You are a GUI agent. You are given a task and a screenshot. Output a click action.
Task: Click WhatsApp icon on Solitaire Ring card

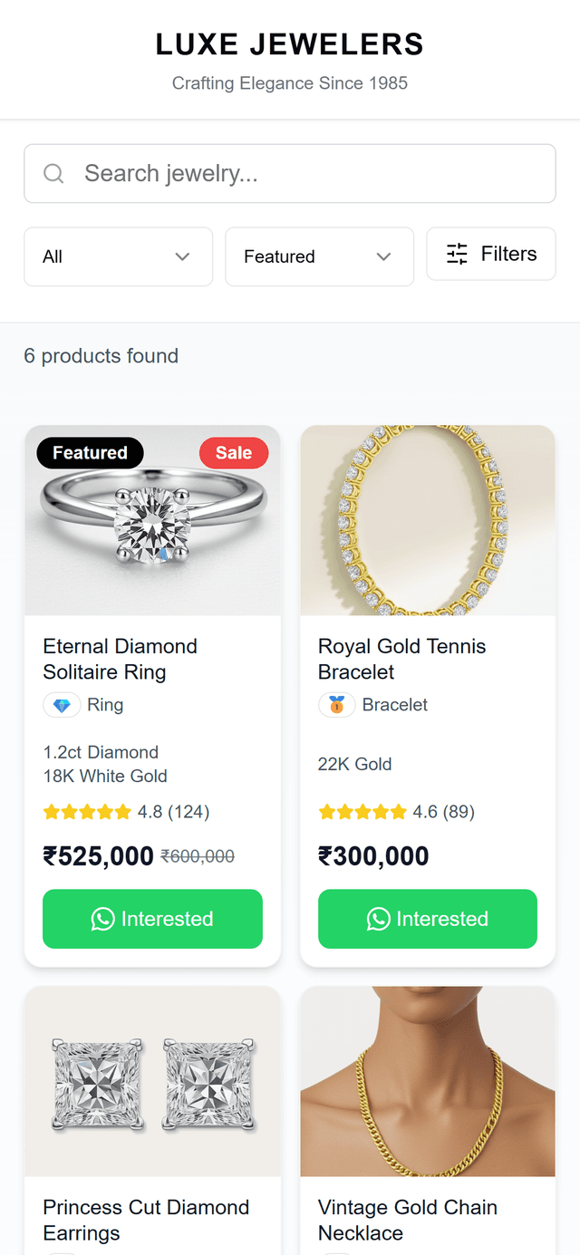click(103, 919)
